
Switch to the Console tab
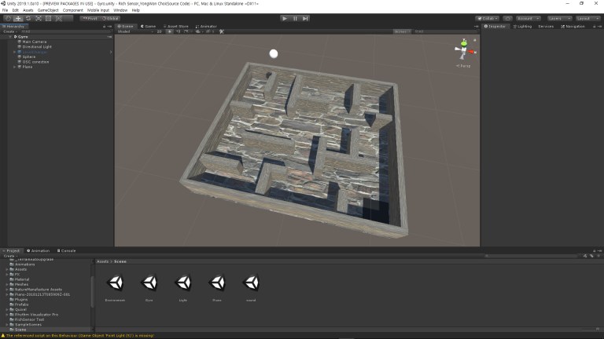(68, 250)
